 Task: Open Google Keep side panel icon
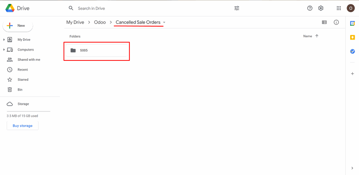(352, 37)
